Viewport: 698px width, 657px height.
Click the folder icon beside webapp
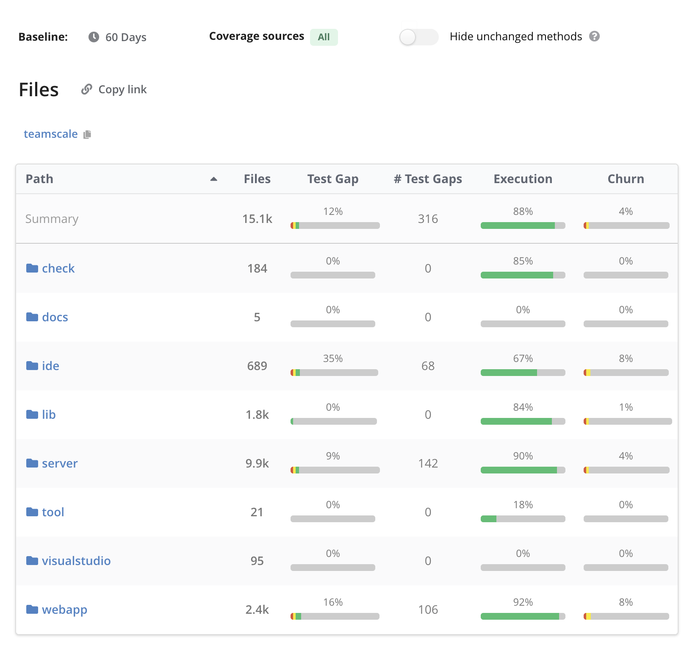click(32, 609)
